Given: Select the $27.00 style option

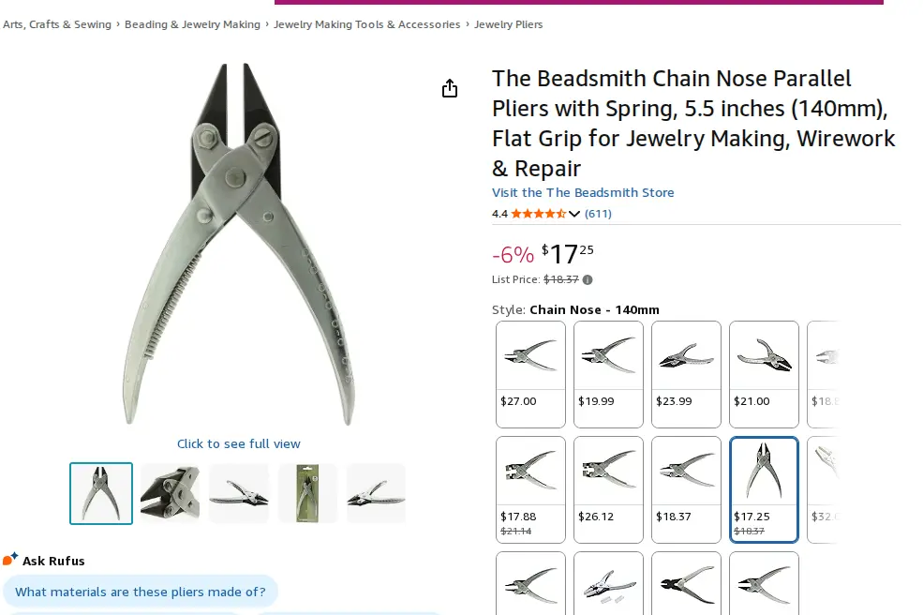Looking at the screenshot, I should point(530,374).
